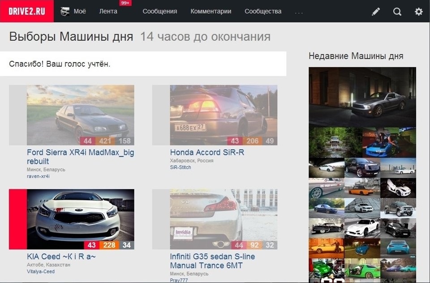Screen dimensions: 430x283
Task: Open the DRIVE2.RU logo home link
Action: point(27,11)
